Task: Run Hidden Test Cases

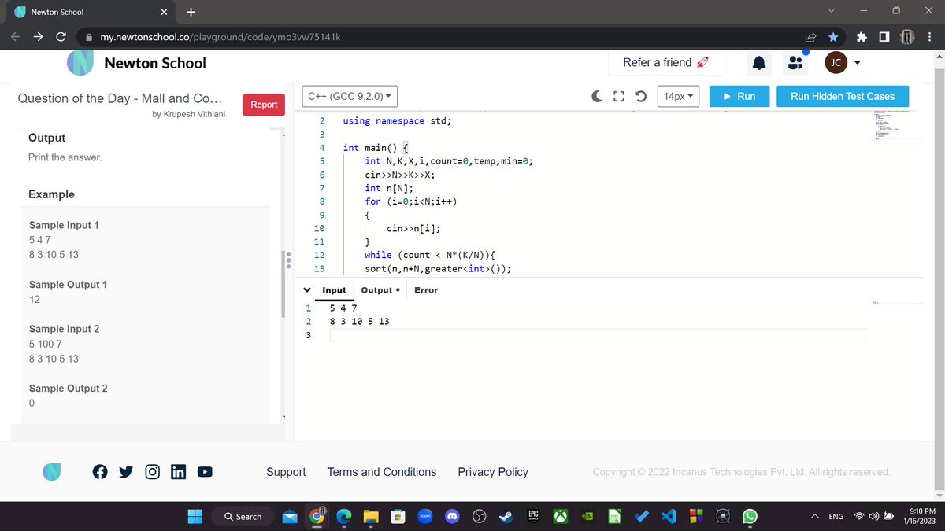Action: coord(843,96)
